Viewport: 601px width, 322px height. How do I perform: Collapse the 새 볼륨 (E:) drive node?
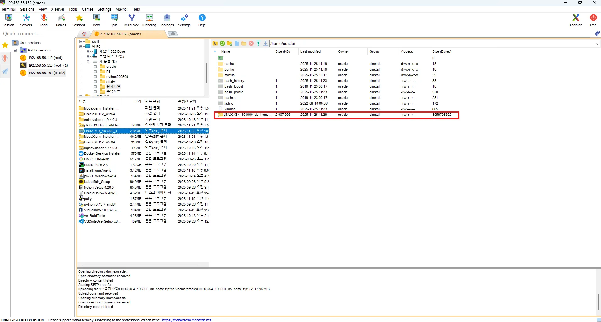(x=88, y=62)
